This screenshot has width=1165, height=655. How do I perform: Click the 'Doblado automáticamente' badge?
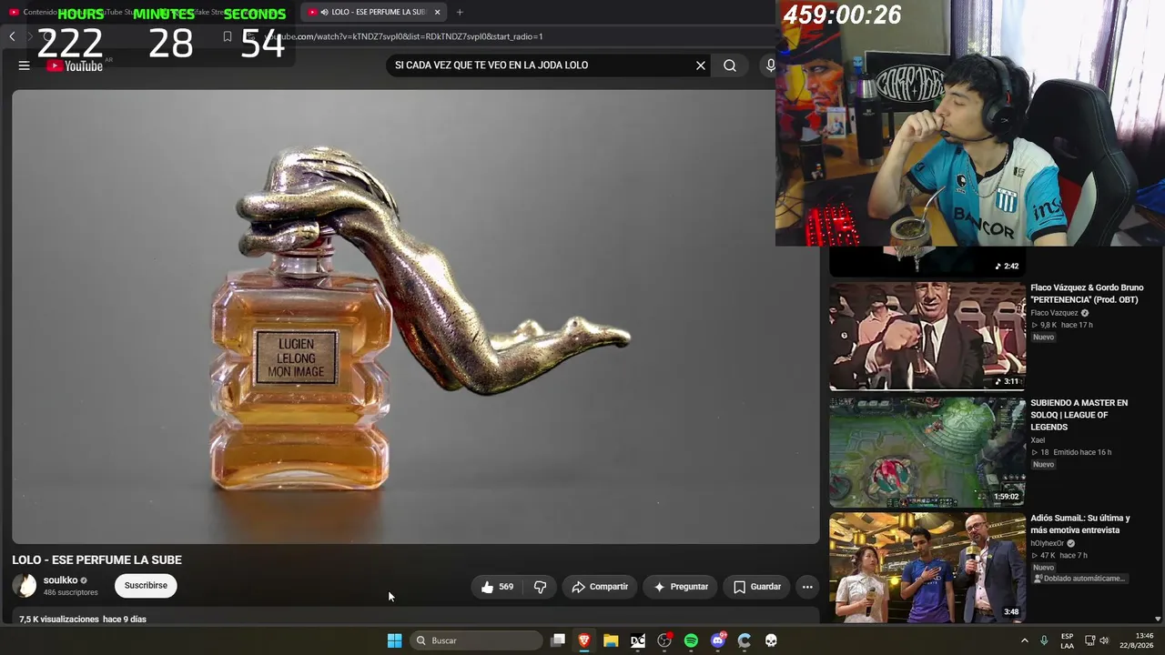coord(1079,579)
